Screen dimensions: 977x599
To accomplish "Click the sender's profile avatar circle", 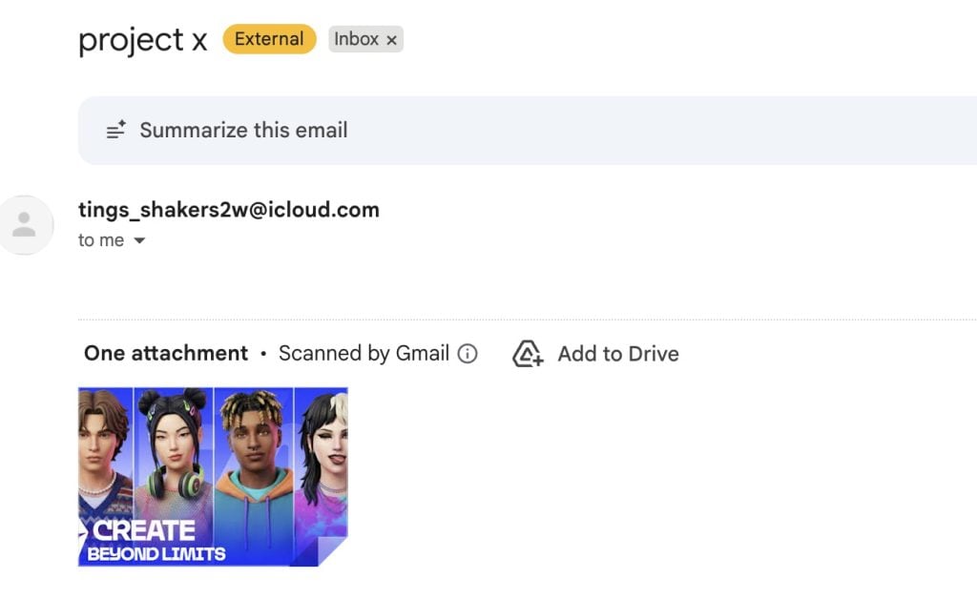I will pos(26,225).
